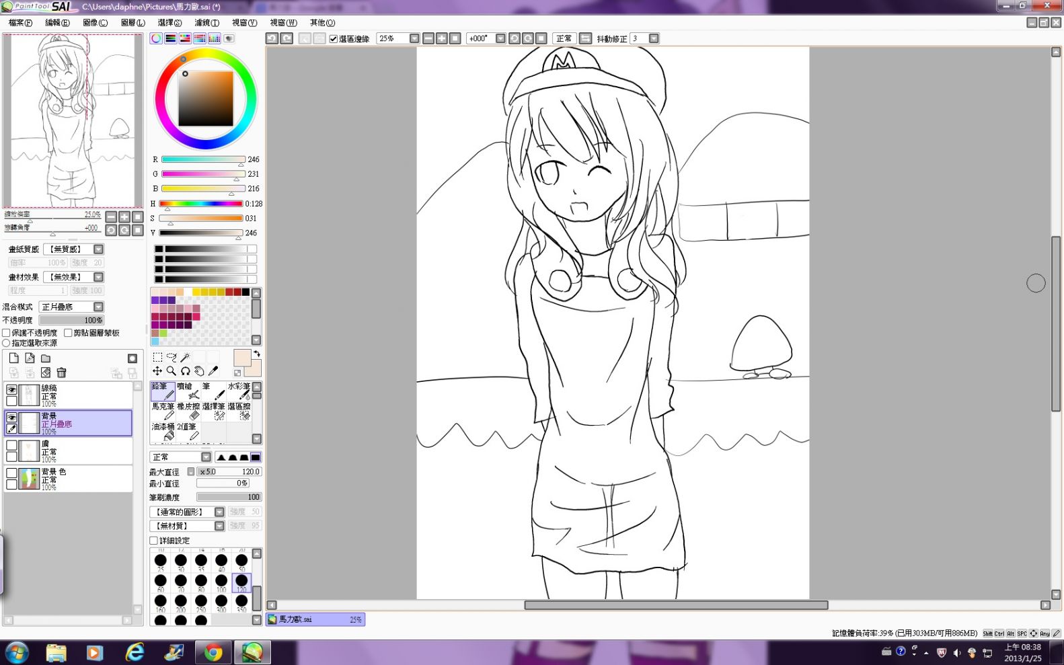
Task: Show the 背景 色 layer
Action: [x=11, y=473]
